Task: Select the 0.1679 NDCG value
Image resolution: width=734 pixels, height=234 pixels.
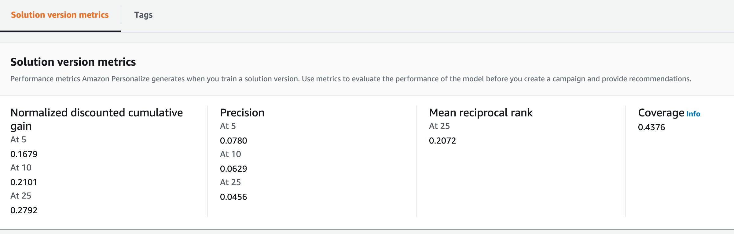Action: (24, 154)
